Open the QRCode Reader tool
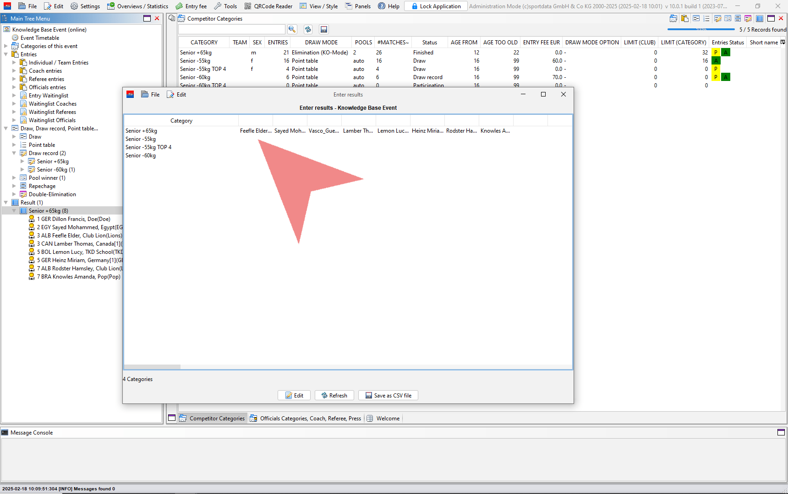Viewport: 788px width, 494px height. [268, 6]
